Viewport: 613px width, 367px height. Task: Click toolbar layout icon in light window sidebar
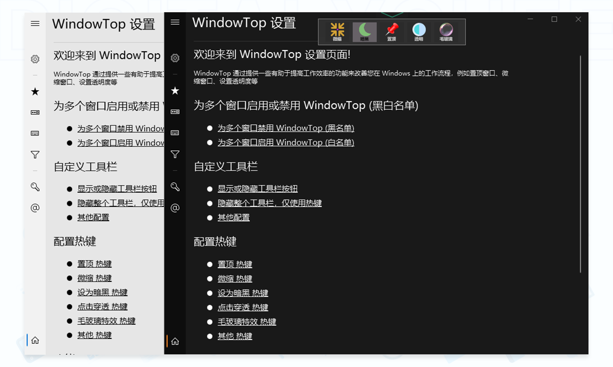click(35, 112)
